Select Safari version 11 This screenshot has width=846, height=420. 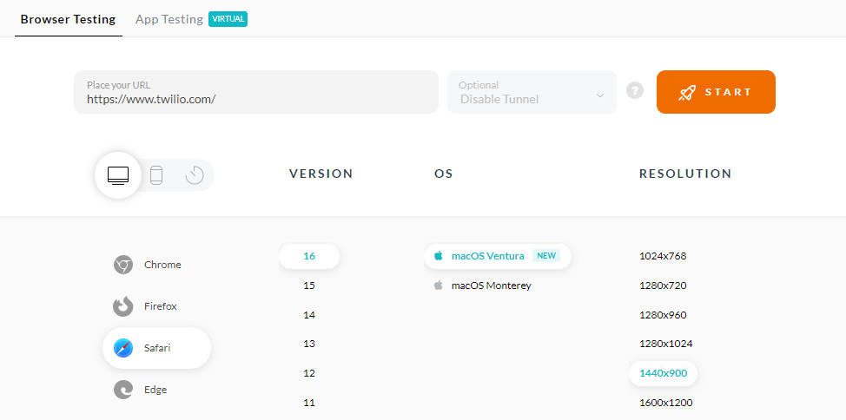click(x=309, y=402)
